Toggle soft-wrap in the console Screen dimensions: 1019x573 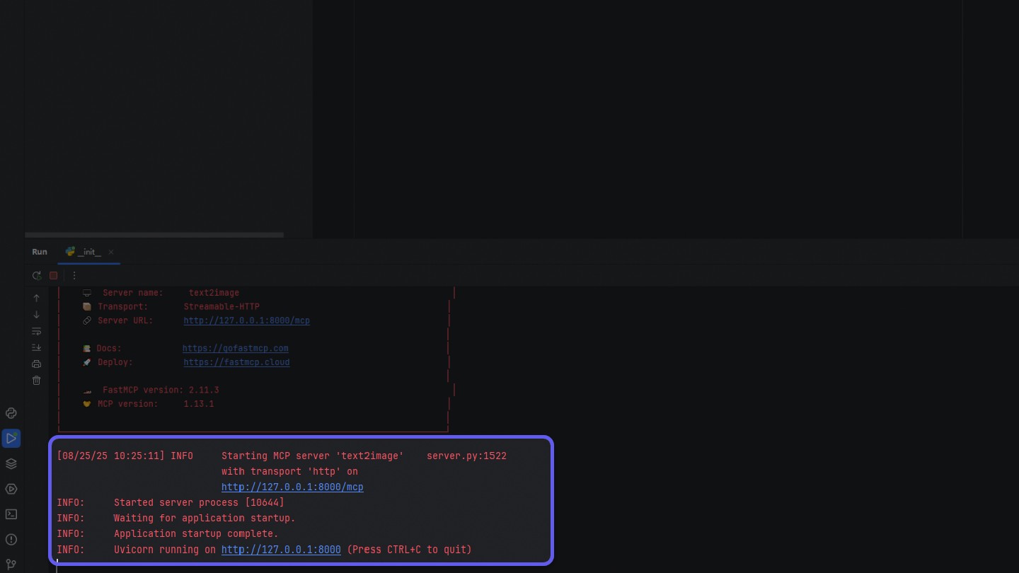coord(37,331)
